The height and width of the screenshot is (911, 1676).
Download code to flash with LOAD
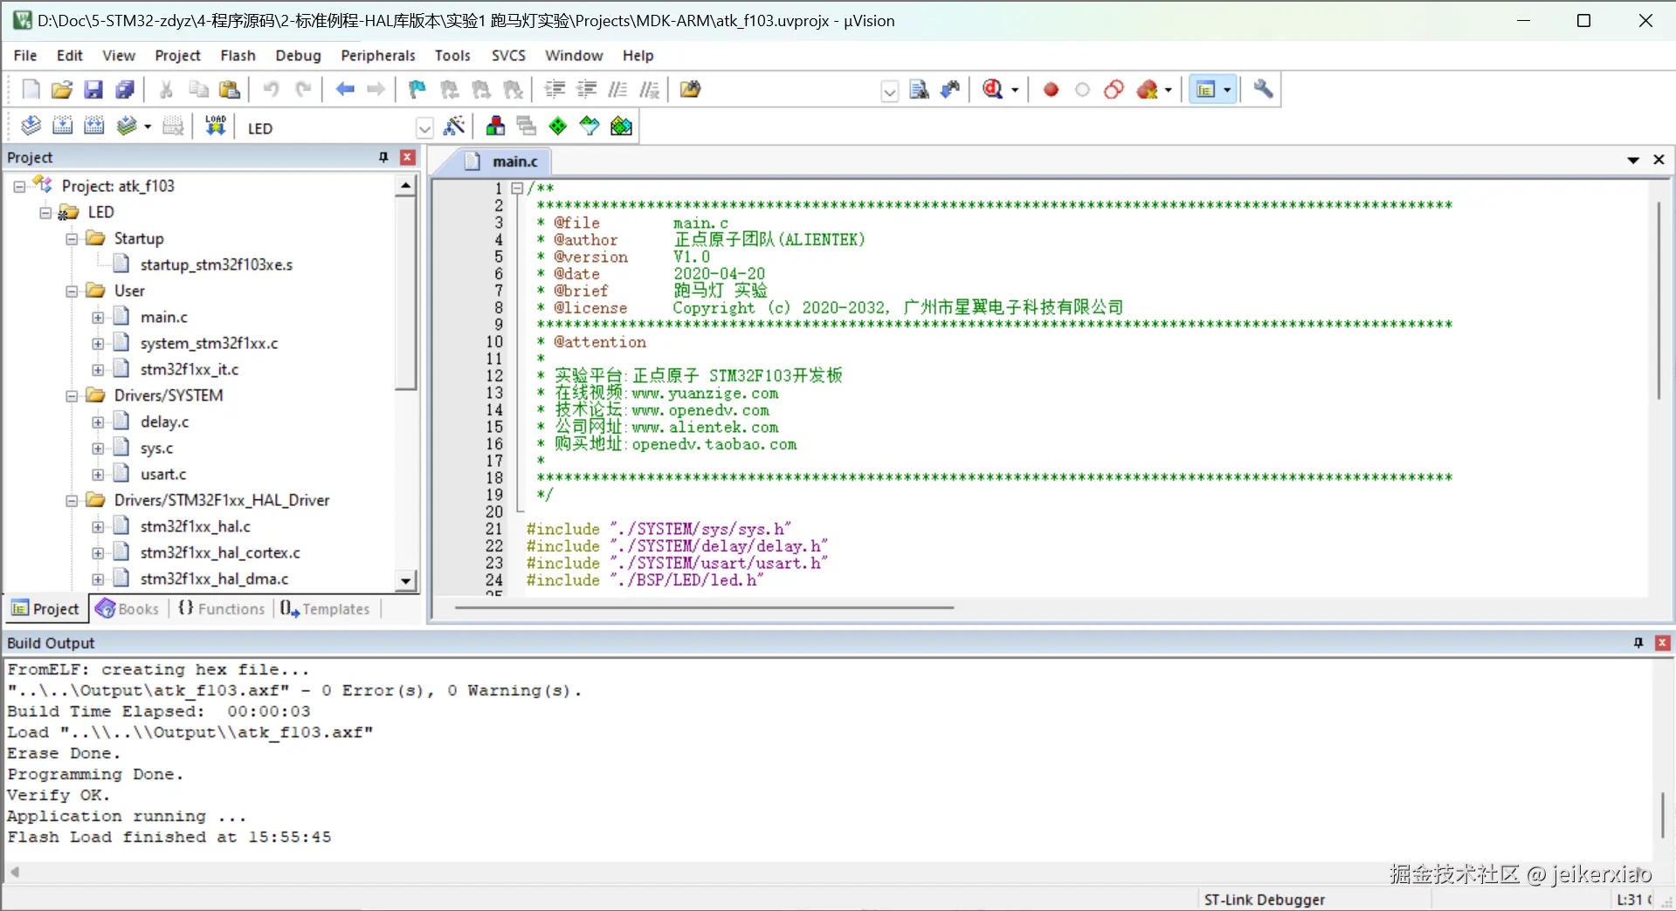[x=216, y=127]
